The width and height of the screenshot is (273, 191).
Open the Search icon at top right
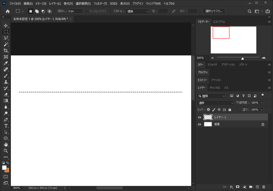pos(249,11)
